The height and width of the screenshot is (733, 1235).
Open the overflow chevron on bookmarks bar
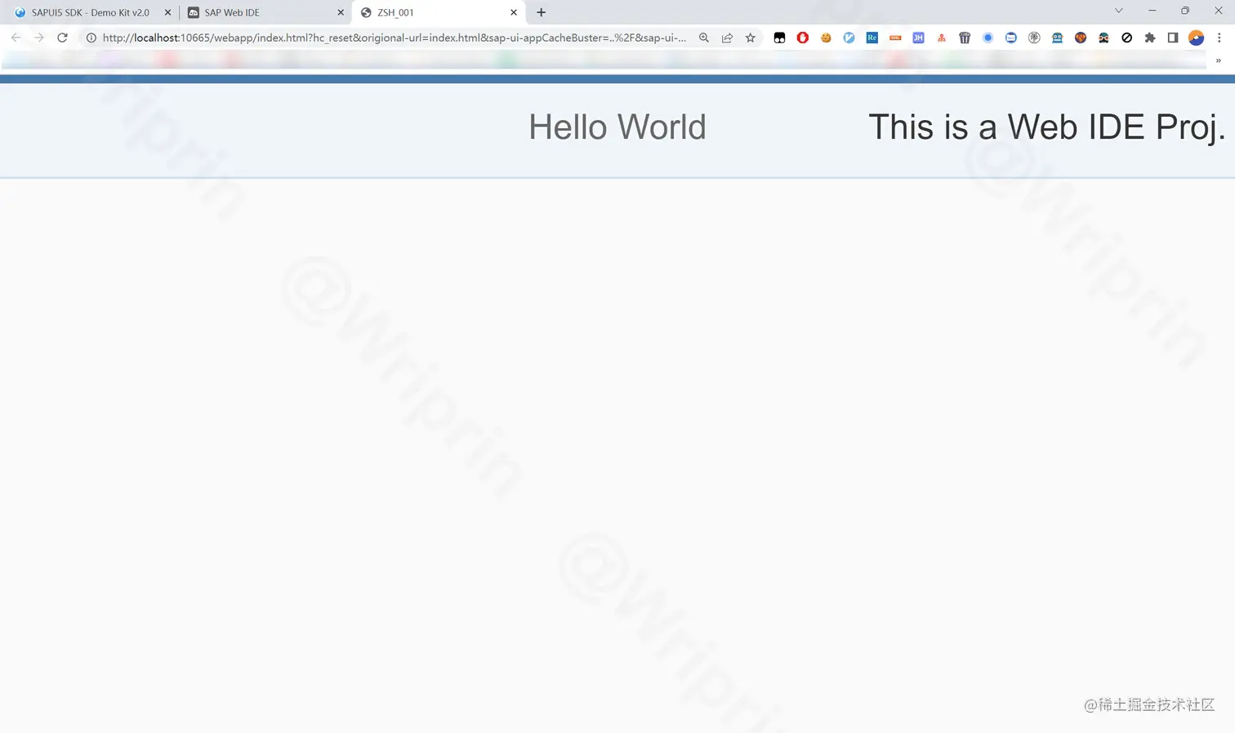tap(1218, 60)
